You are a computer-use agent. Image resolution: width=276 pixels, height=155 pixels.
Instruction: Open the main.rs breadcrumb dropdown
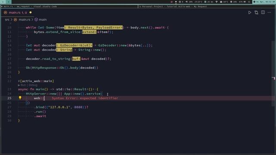click(24, 19)
